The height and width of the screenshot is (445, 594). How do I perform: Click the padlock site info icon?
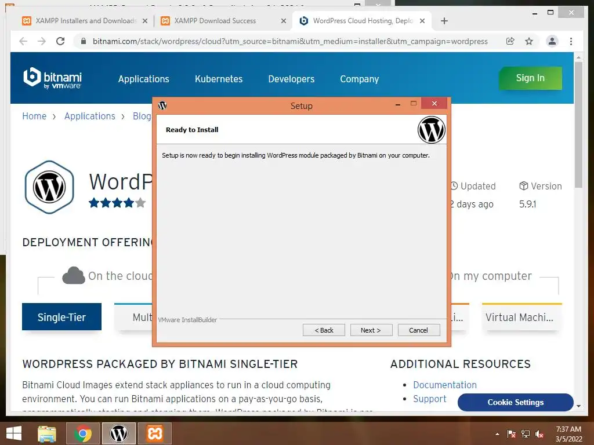pos(84,41)
